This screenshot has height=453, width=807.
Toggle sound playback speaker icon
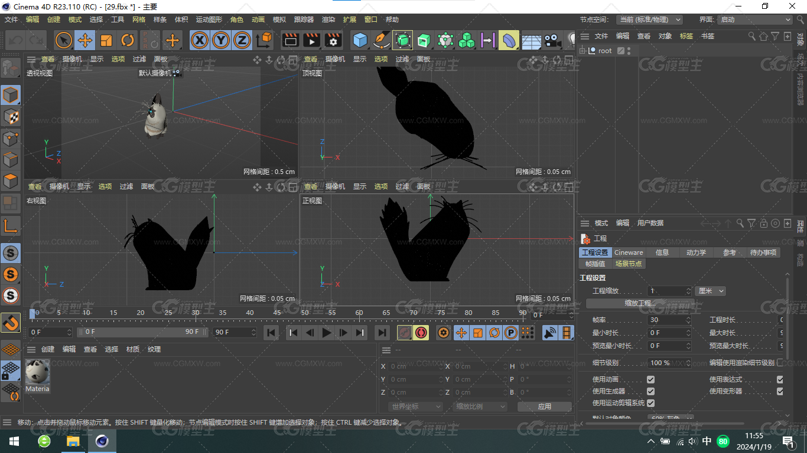tap(549, 333)
